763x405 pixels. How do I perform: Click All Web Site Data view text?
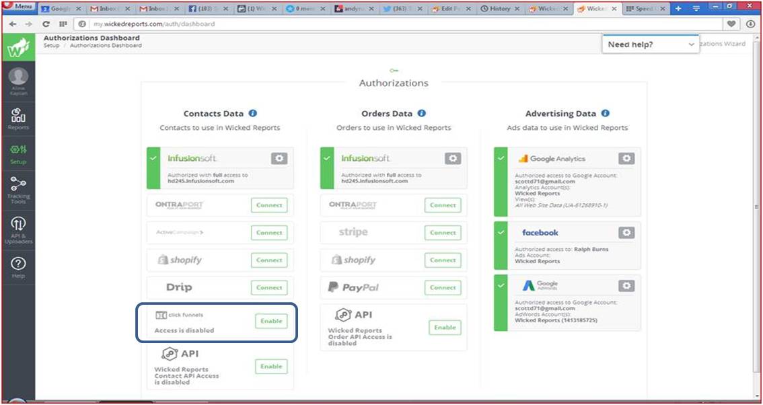point(561,205)
